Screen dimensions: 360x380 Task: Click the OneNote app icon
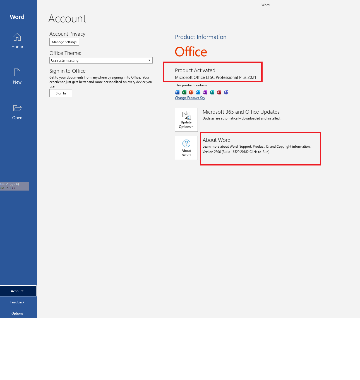pos(205,92)
